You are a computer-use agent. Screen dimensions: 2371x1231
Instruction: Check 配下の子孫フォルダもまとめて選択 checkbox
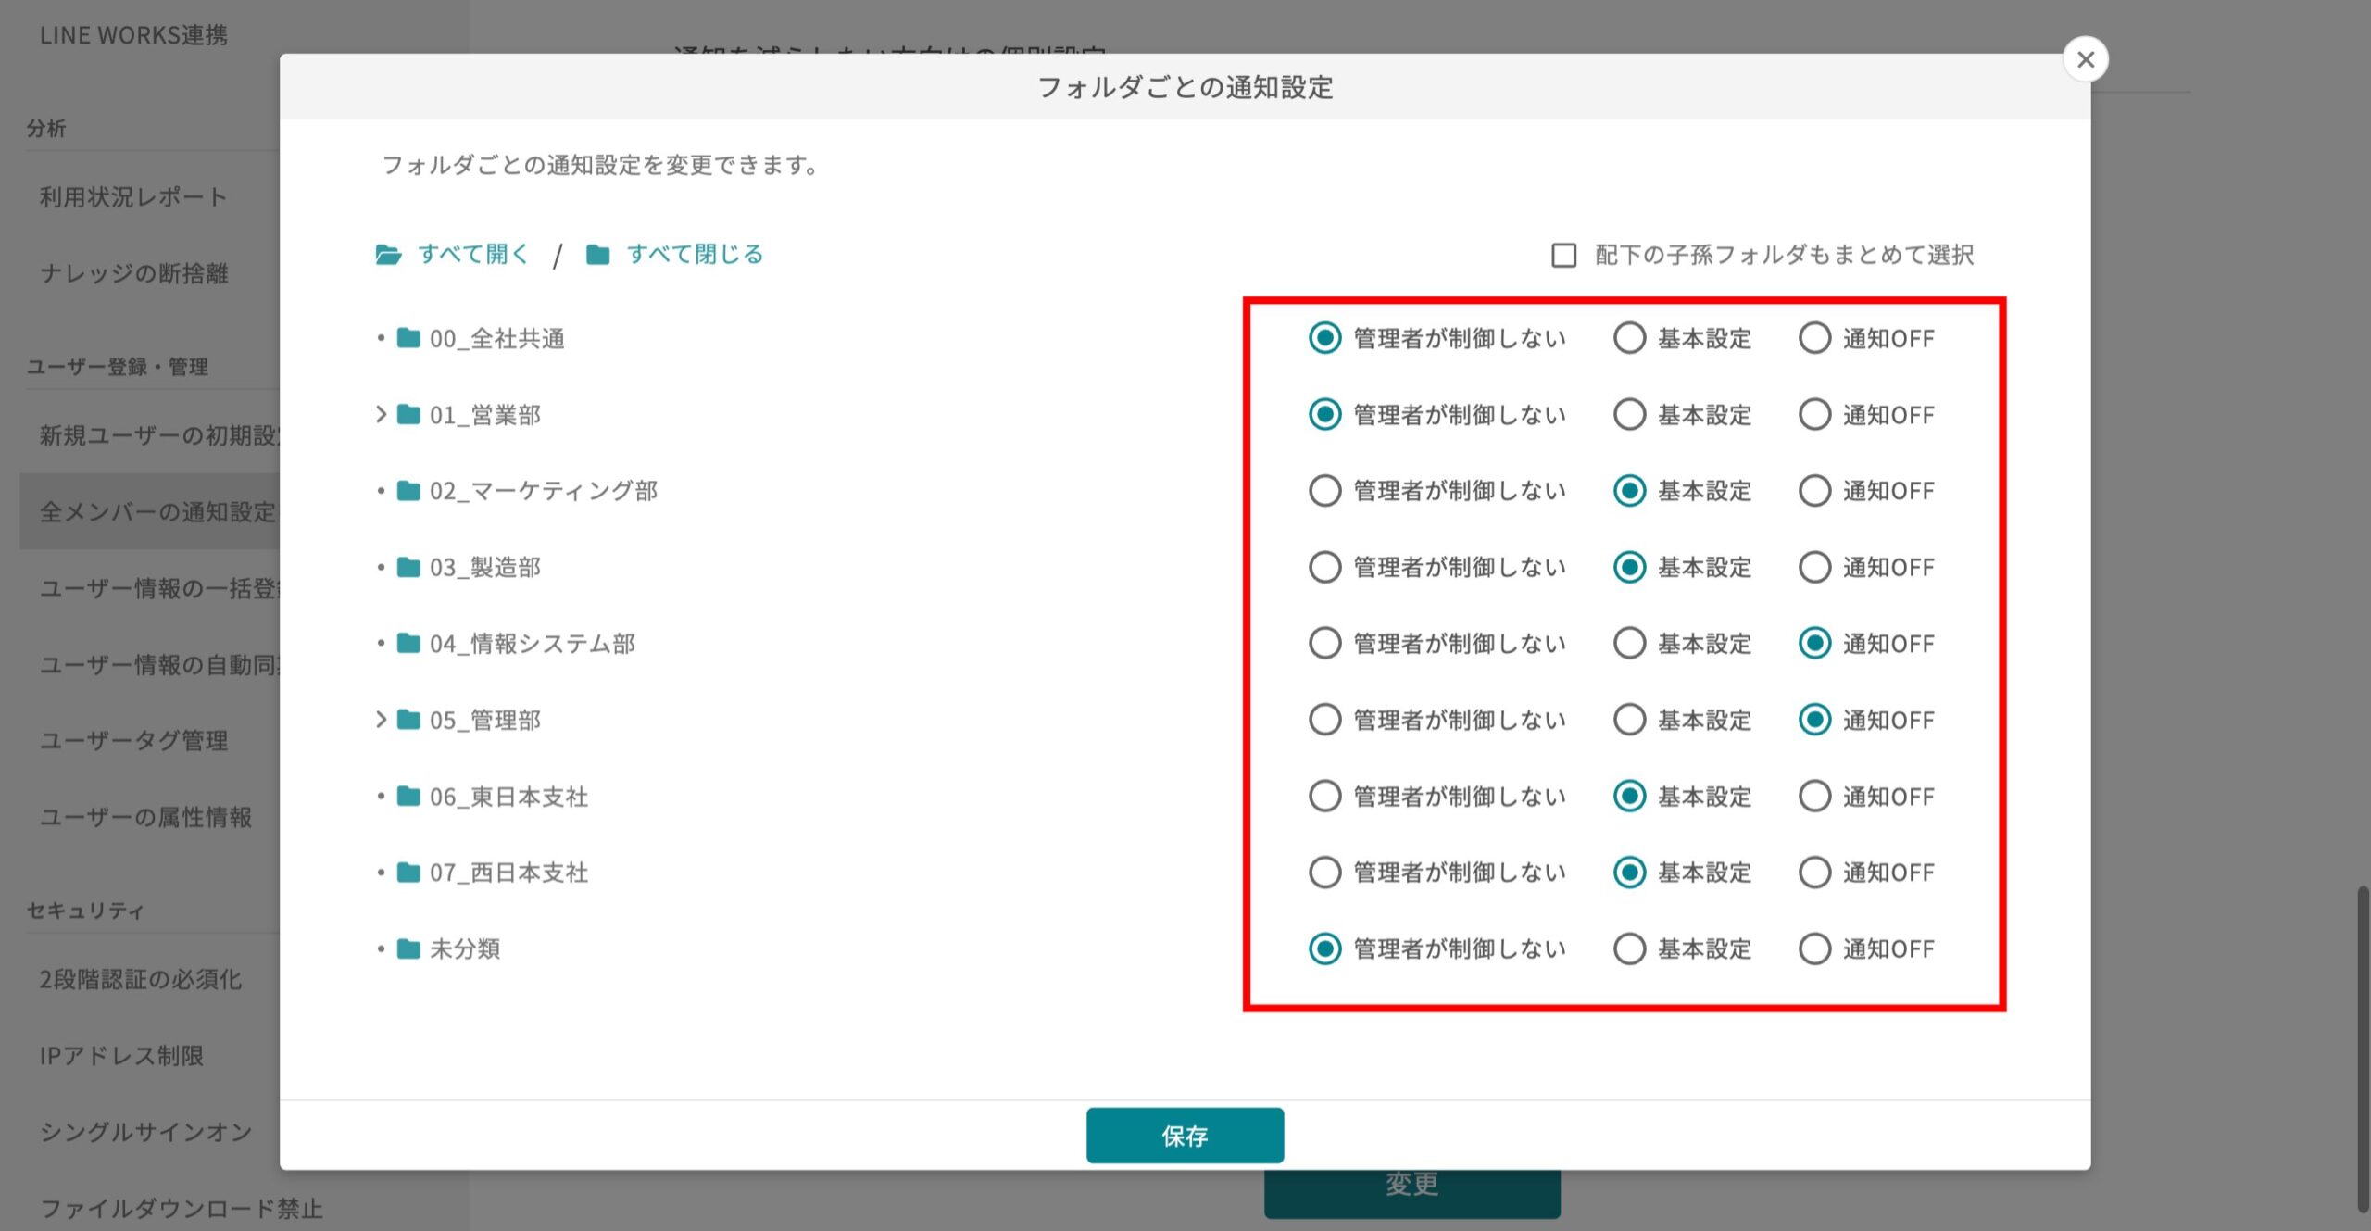pos(1564,255)
